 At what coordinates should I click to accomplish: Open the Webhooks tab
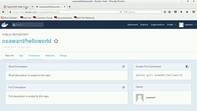pos(50,55)
